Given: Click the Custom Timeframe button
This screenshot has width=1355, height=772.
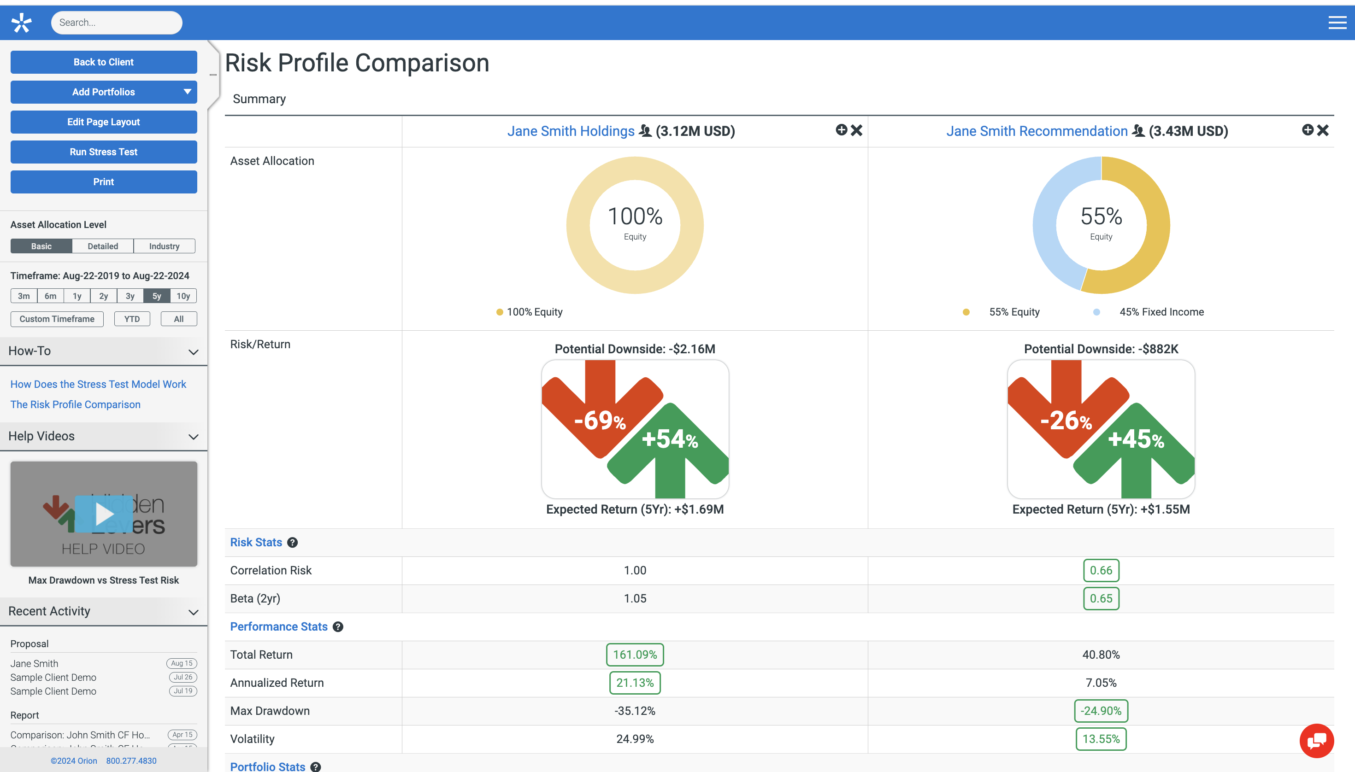Looking at the screenshot, I should 57,319.
